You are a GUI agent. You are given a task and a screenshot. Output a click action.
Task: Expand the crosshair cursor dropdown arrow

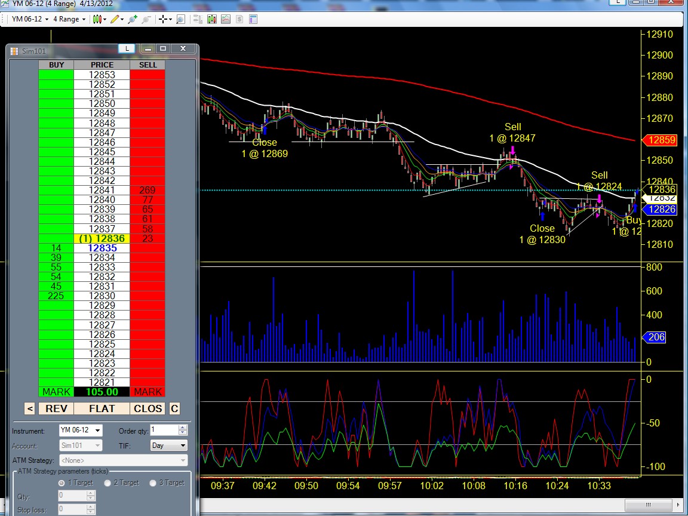click(170, 19)
